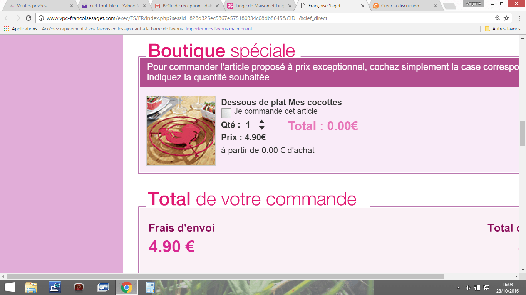
Task: Bookmark this page with the star icon
Action: (506, 18)
